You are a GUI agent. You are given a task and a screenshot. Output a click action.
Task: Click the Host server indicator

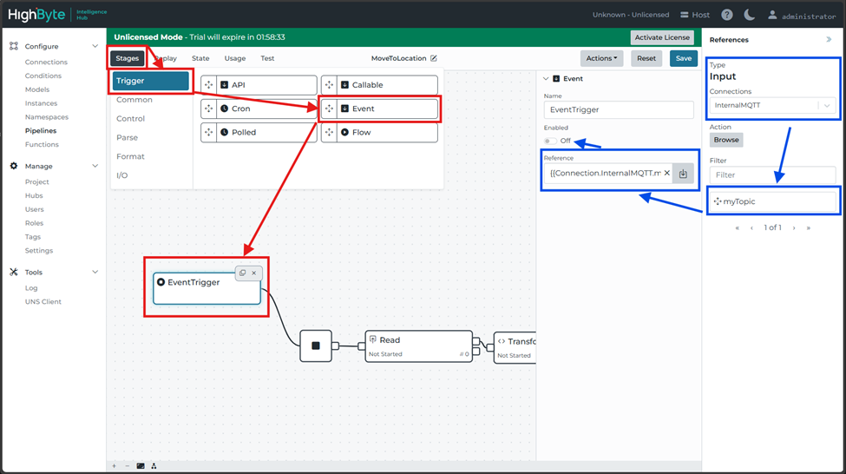[695, 15]
